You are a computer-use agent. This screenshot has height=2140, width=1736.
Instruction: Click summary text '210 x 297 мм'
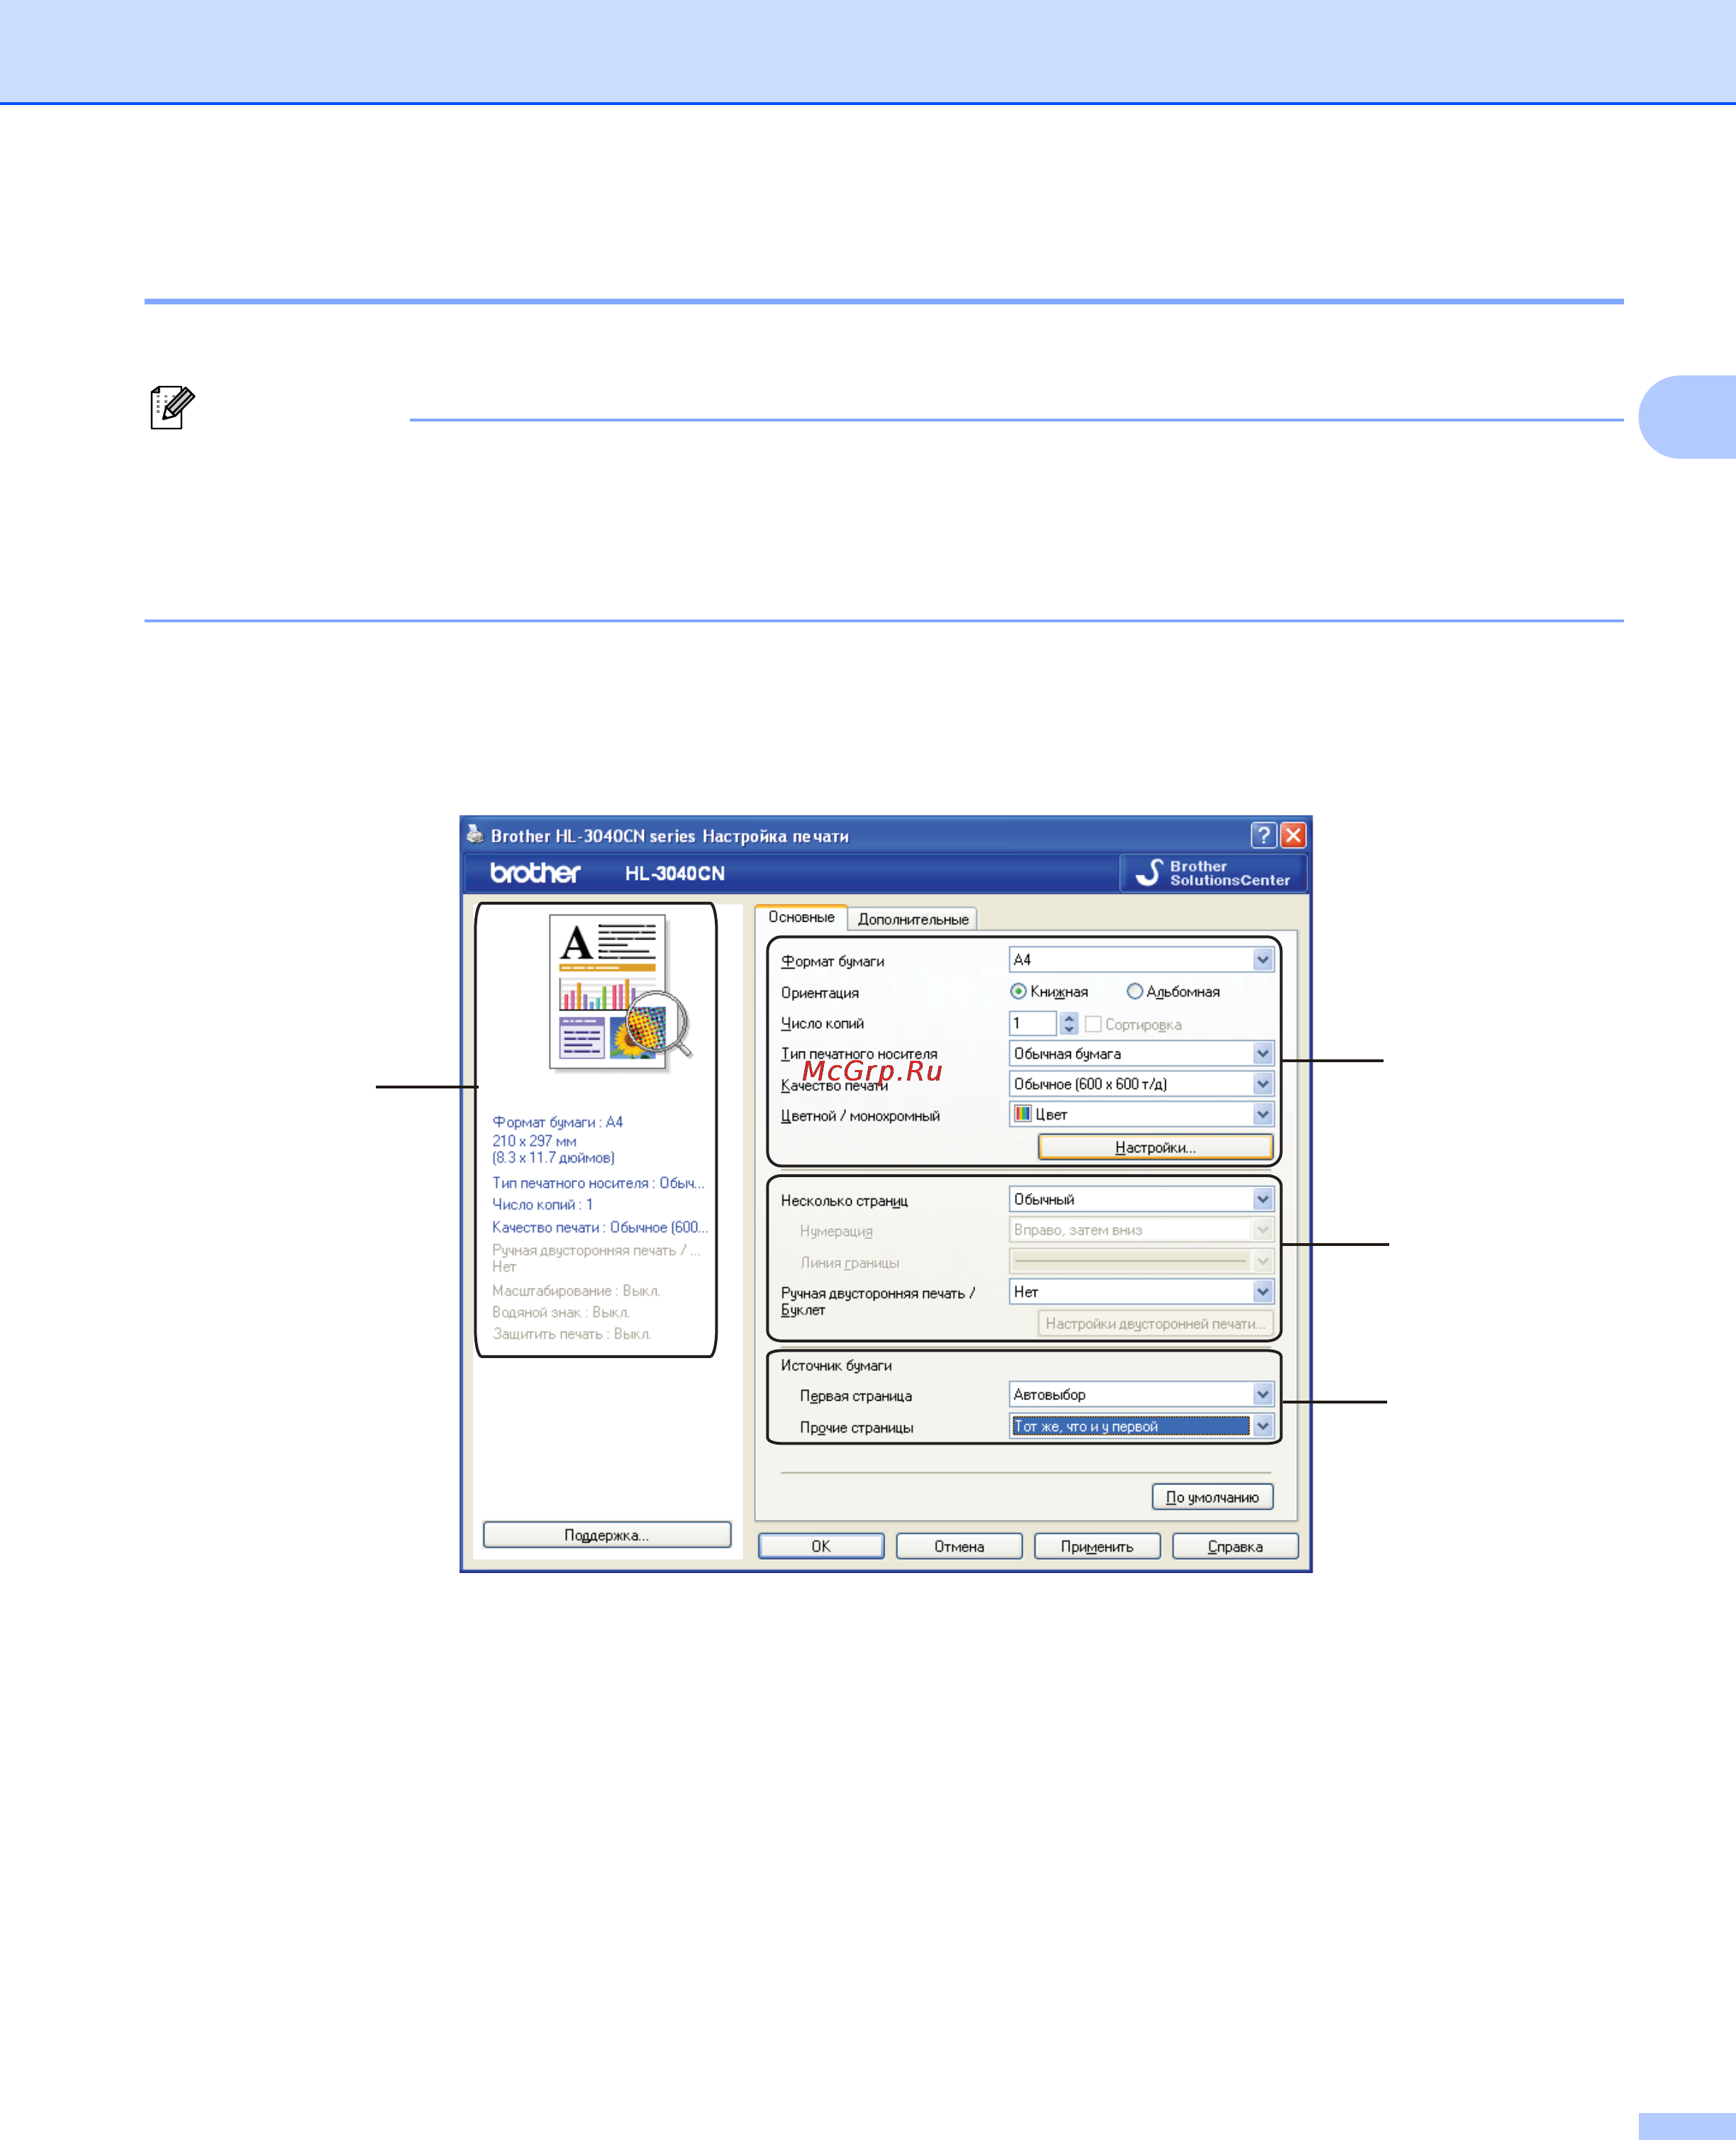[x=534, y=1142]
